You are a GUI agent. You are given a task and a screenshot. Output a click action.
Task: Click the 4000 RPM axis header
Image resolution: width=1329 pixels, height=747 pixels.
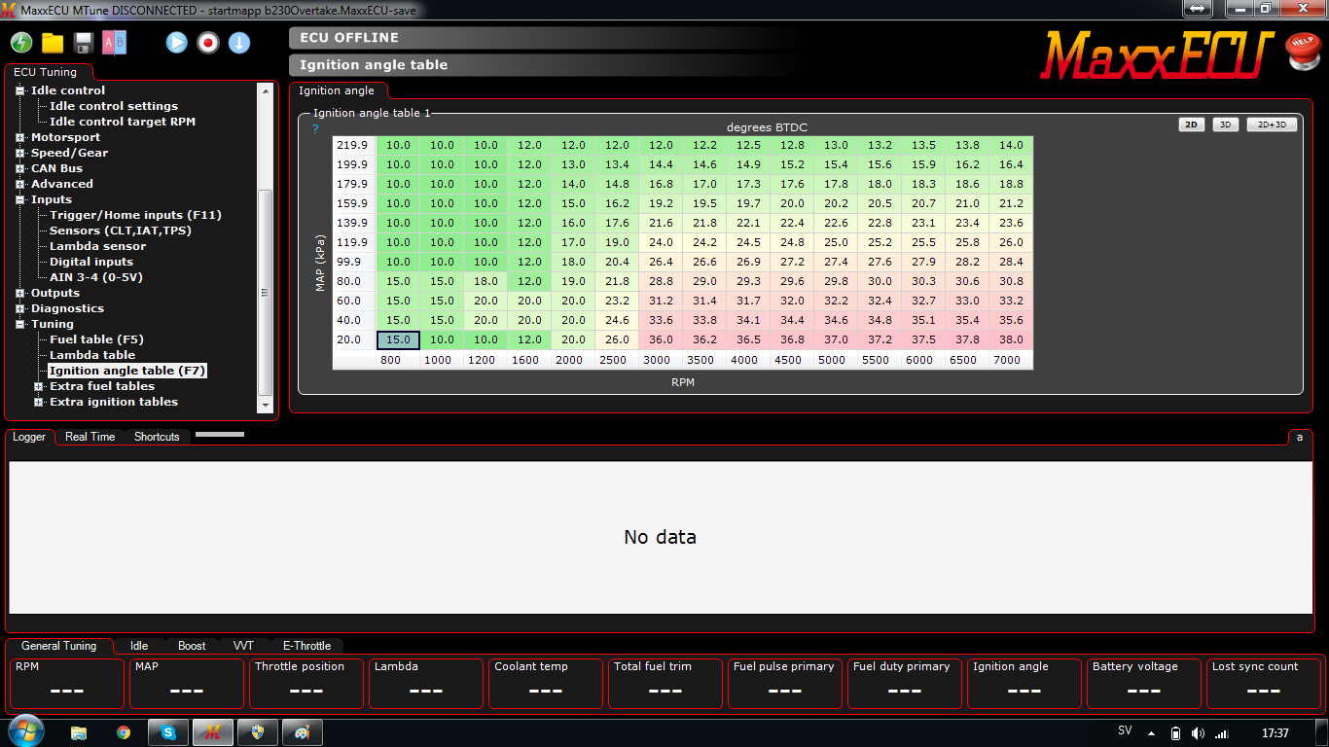[x=744, y=360]
